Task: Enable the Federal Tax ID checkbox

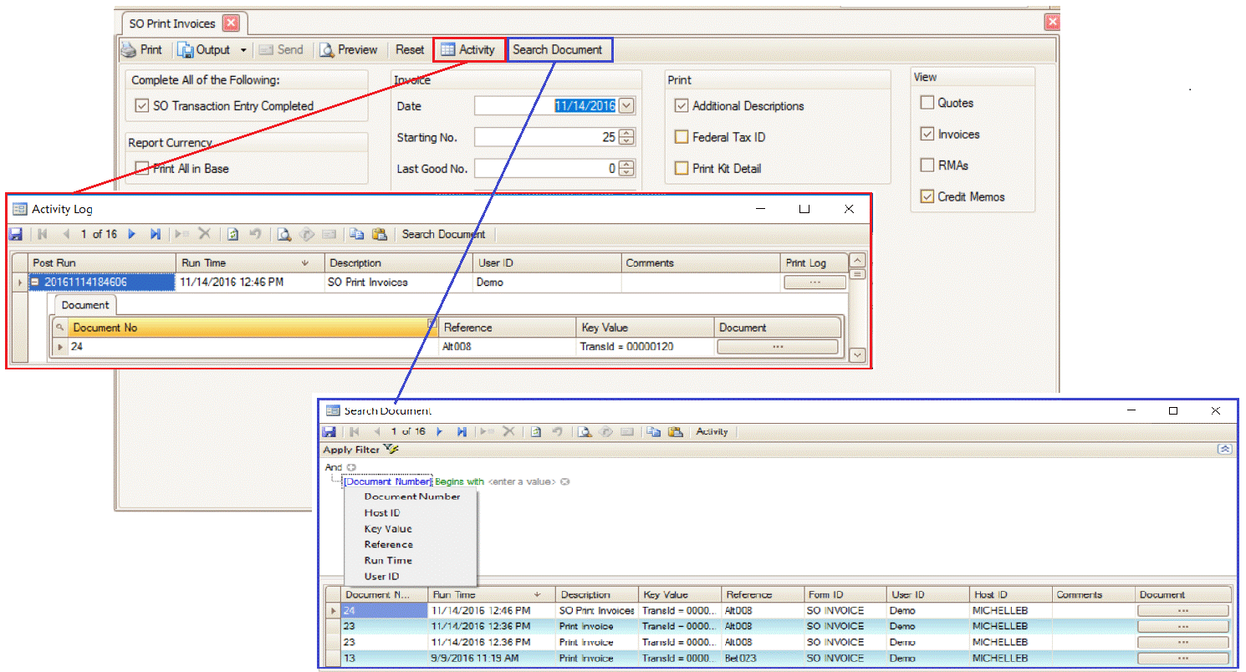Action: click(682, 137)
